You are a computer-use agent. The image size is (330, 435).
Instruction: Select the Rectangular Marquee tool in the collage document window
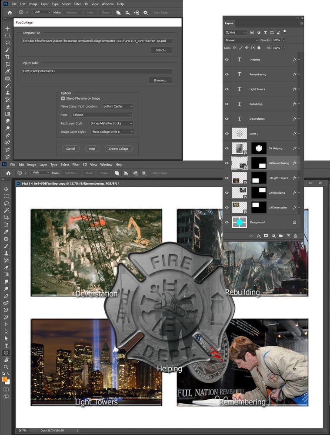pyautogui.click(x=6, y=196)
